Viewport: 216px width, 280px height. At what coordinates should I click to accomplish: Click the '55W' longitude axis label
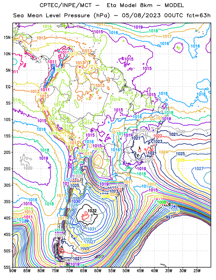[112, 271]
